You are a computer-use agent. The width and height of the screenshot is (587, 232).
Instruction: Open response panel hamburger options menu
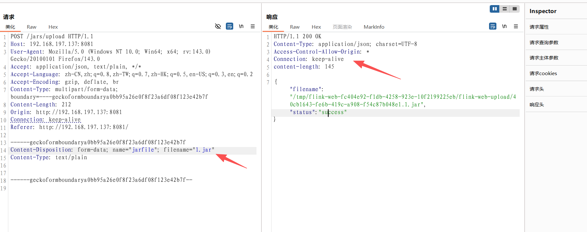coord(516,26)
